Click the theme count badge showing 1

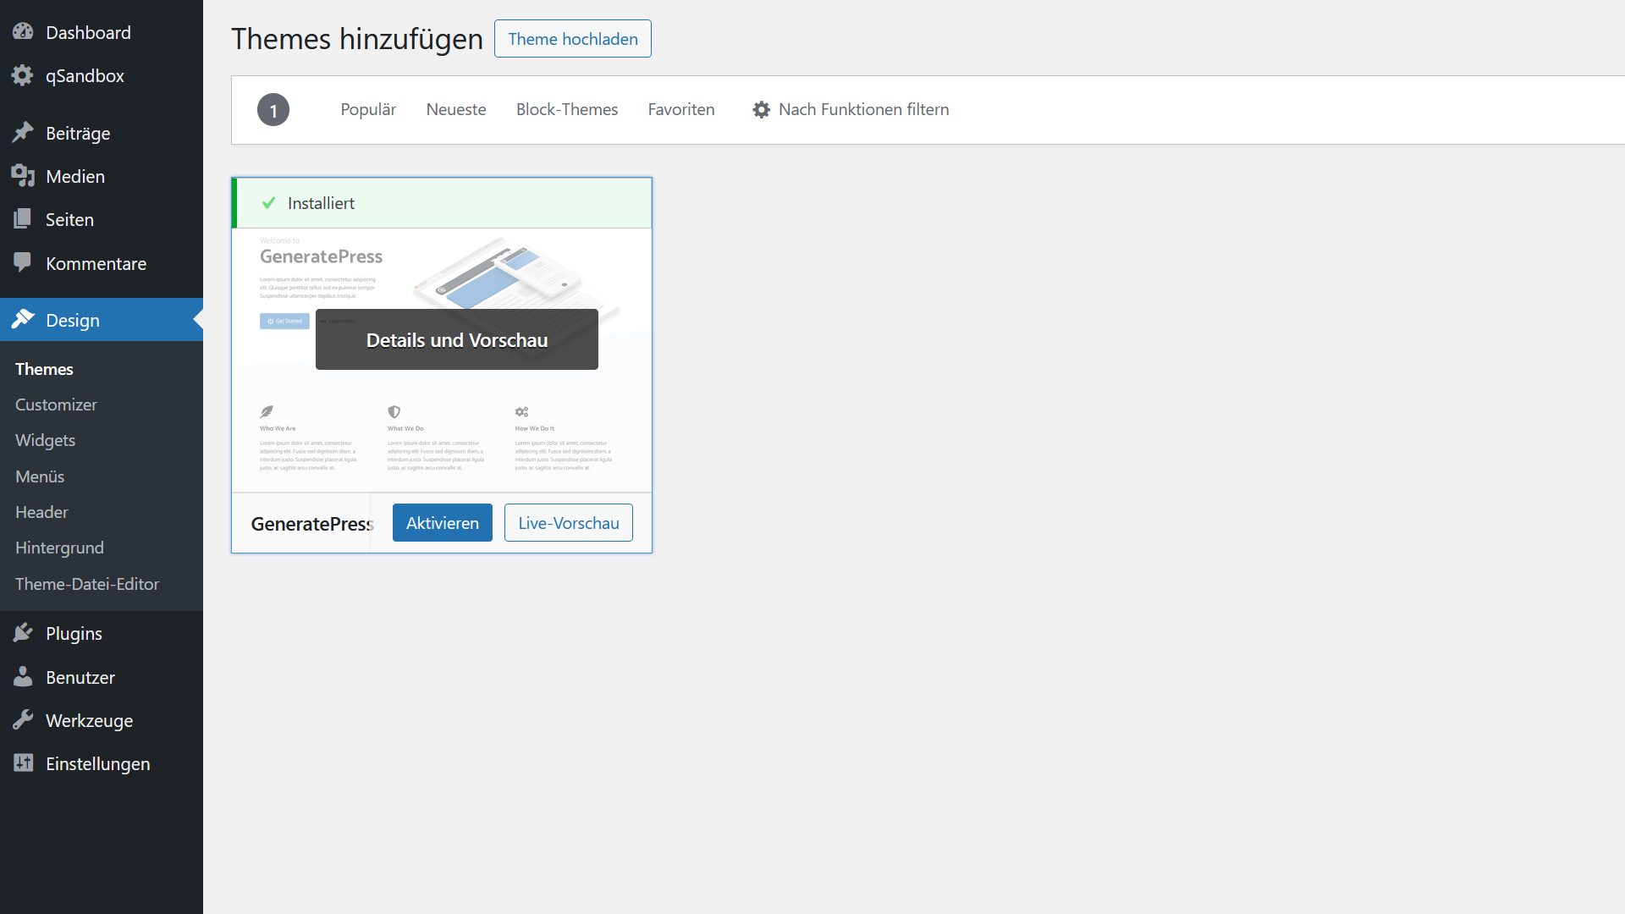[273, 110]
